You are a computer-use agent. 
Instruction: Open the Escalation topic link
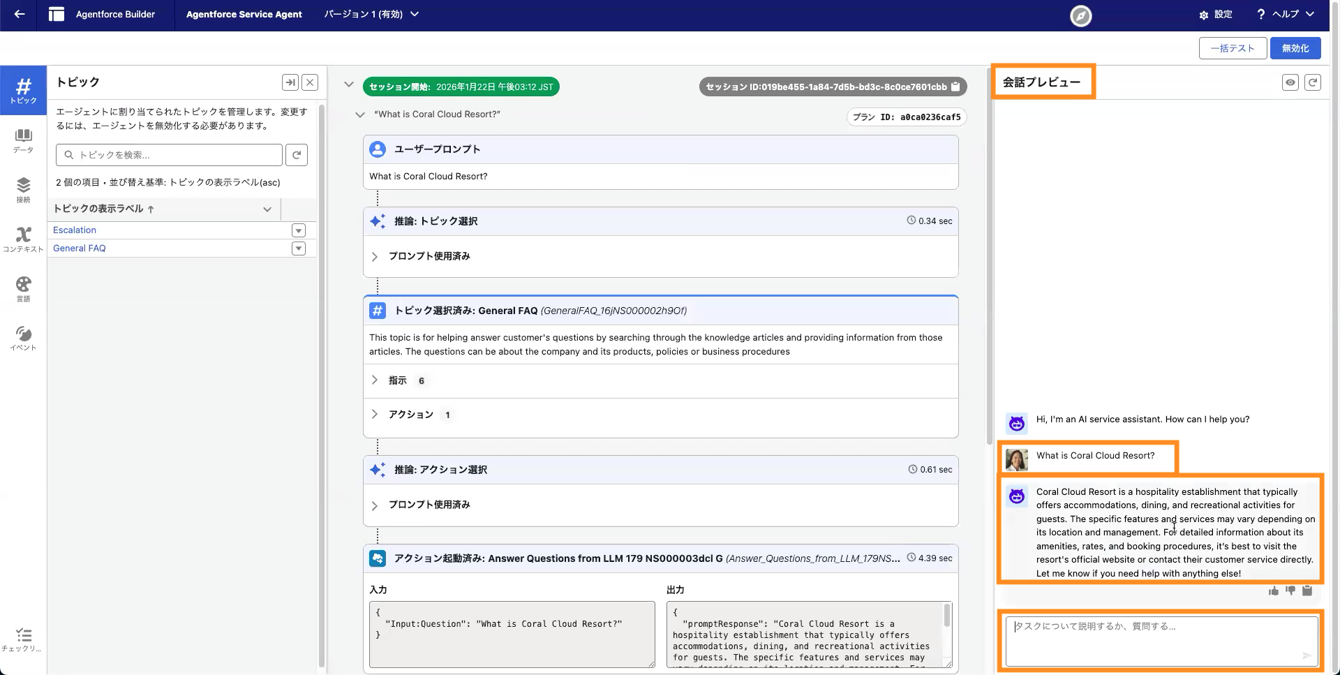[75, 230]
